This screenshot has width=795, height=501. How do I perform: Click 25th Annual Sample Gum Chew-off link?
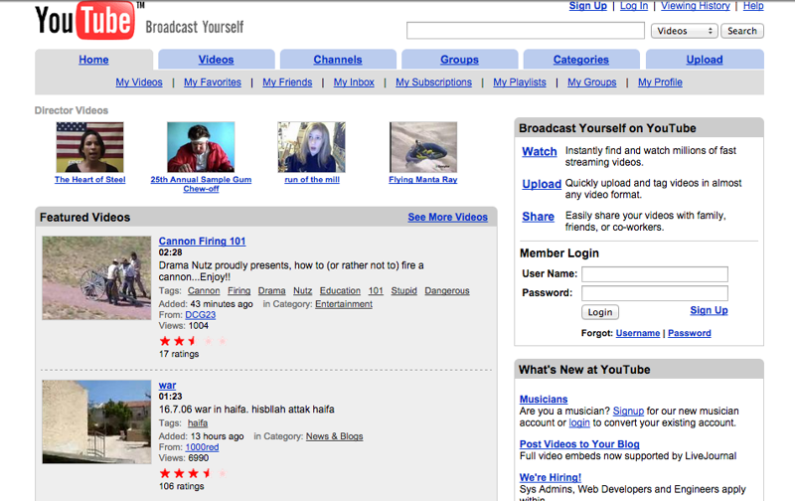point(201,184)
